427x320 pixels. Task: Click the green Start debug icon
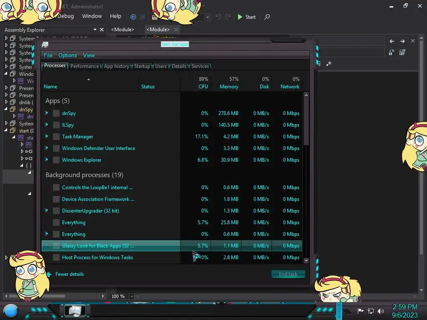pos(240,17)
